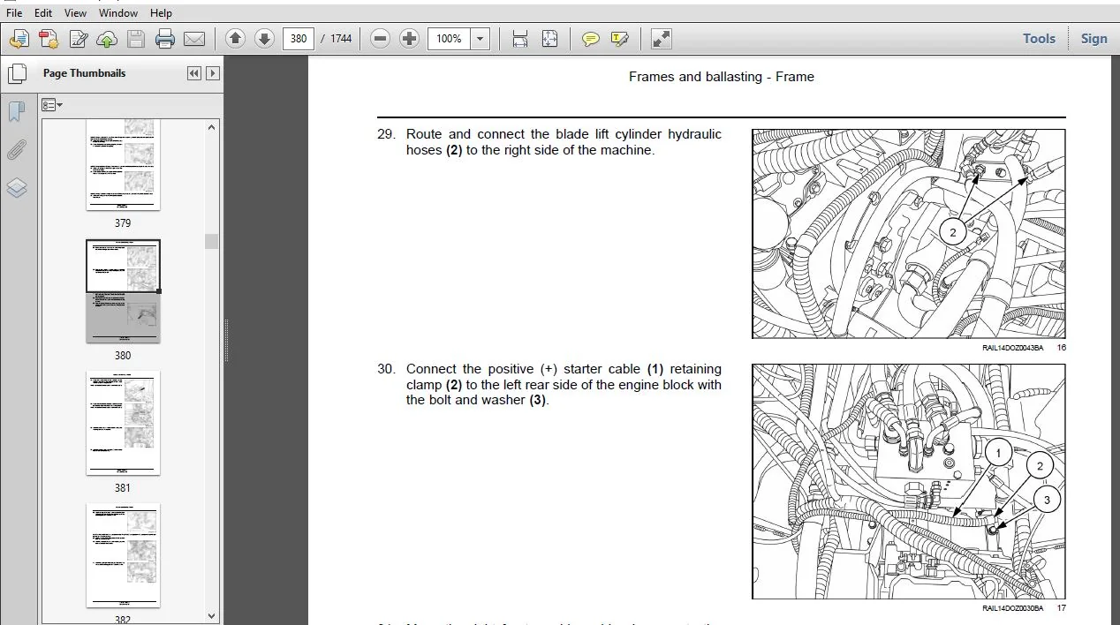Image resolution: width=1120 pixels, height=625 pixels.
Task: Open the View menu
Action: (x=76, y=13)
